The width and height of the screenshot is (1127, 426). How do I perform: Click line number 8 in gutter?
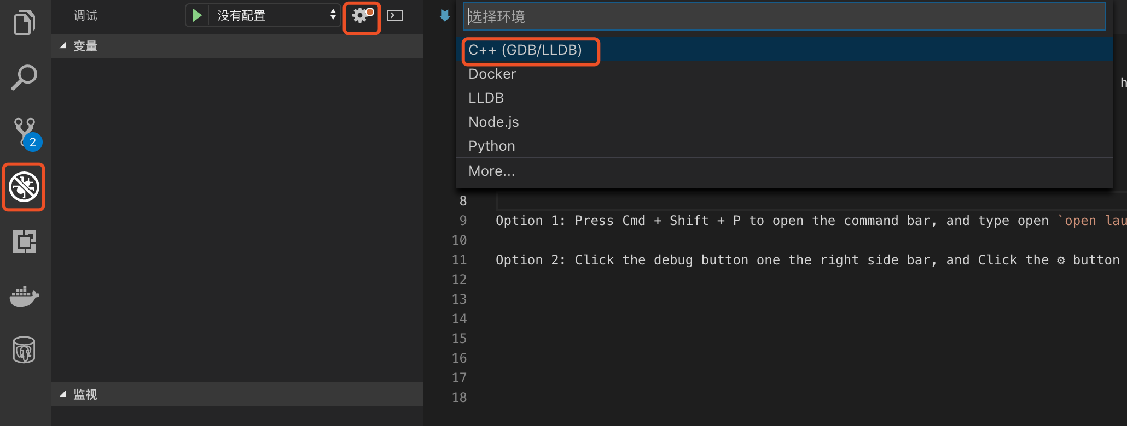pyautogui.click(x=463, y=201)
